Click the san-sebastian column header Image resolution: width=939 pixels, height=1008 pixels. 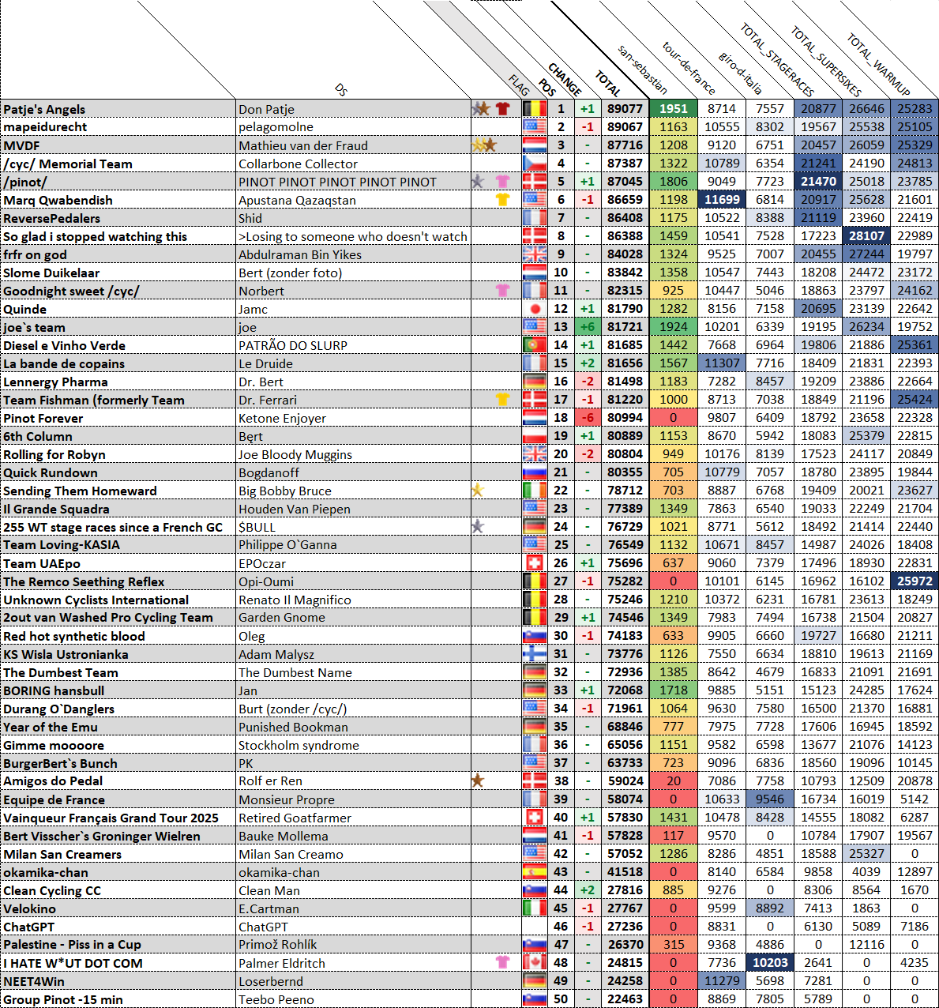[x=642, y=70]
